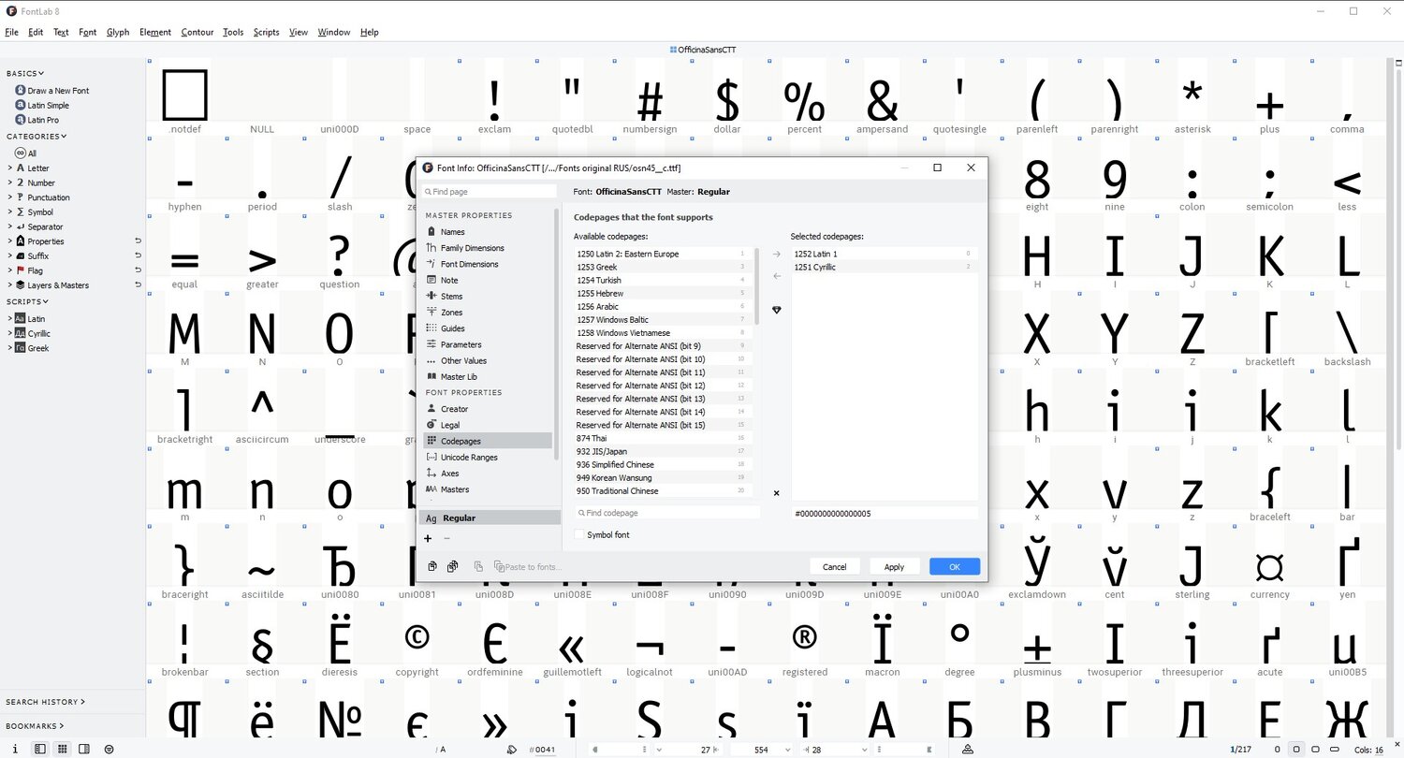Open the Element menu
1404x758 pixels.
[155, 32]
